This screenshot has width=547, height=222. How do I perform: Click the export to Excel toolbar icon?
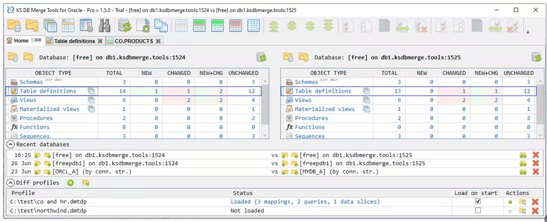(x=143, y=26)
